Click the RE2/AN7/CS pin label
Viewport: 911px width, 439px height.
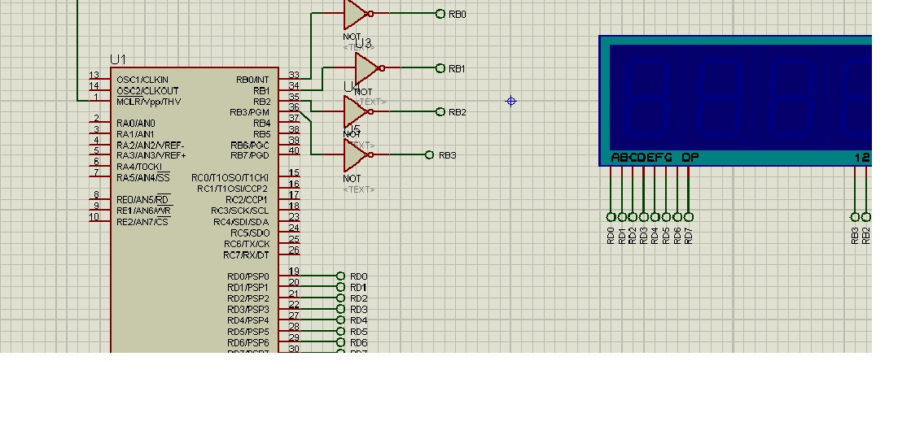(x=143, y=221)
